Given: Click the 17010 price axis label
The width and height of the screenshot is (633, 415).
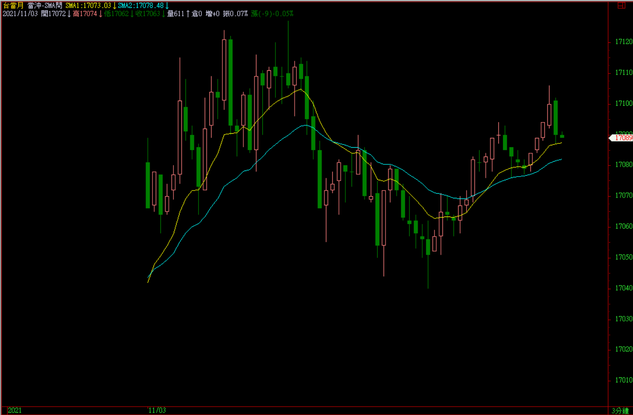Looking at the screenshot, I should coord(624,380).
